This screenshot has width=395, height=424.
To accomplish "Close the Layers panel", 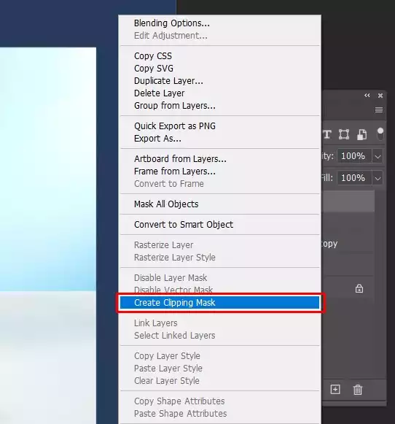I will [x=380, y=96].
